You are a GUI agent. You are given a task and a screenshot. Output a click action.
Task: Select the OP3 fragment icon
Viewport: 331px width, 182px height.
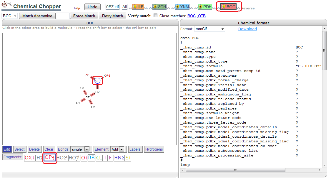[50, 158]
